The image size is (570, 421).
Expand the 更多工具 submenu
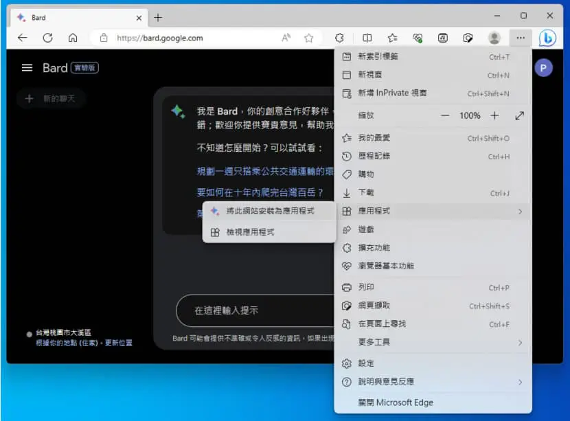pyautogui.click(x=433, y=342)
